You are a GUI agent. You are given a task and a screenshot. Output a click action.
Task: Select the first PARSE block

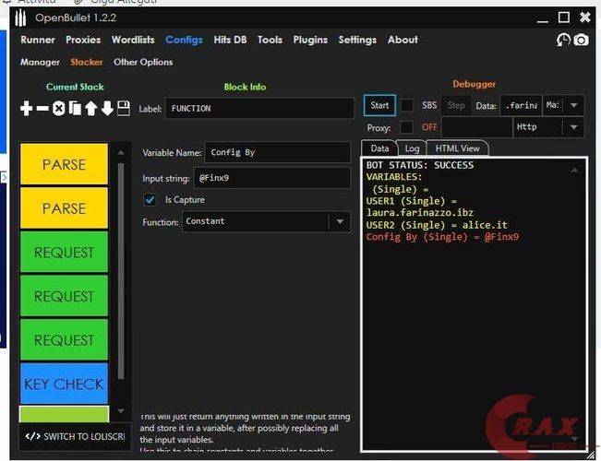tap(64, 164)
